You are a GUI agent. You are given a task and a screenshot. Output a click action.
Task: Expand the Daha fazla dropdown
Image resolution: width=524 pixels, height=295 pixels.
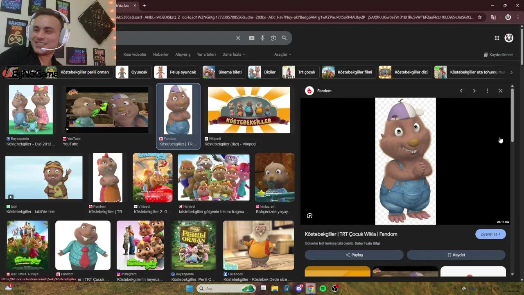point(234,54)
